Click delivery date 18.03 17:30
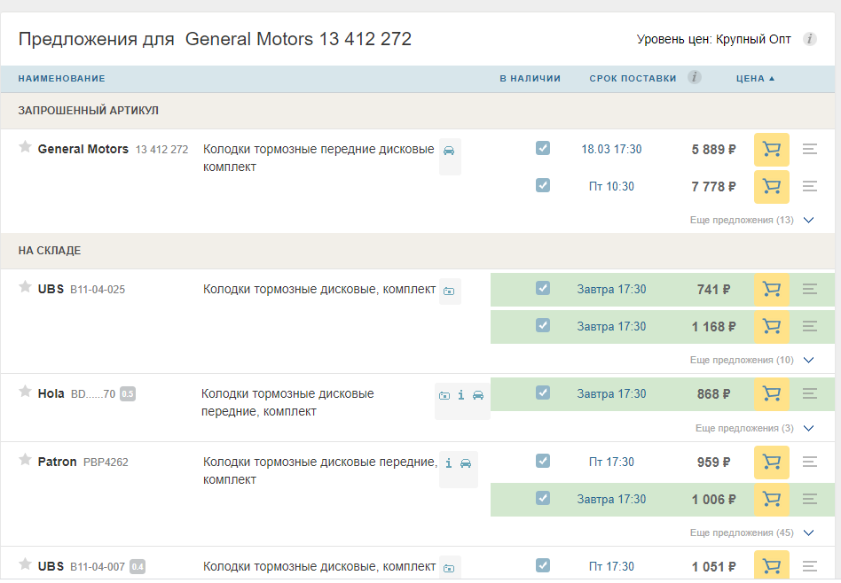 [x=611, y=150]
